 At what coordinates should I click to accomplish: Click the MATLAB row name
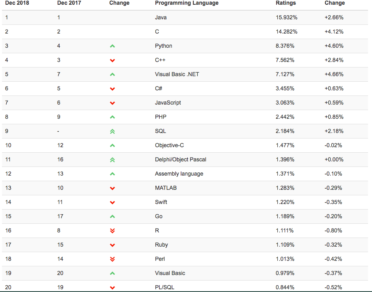166,188
